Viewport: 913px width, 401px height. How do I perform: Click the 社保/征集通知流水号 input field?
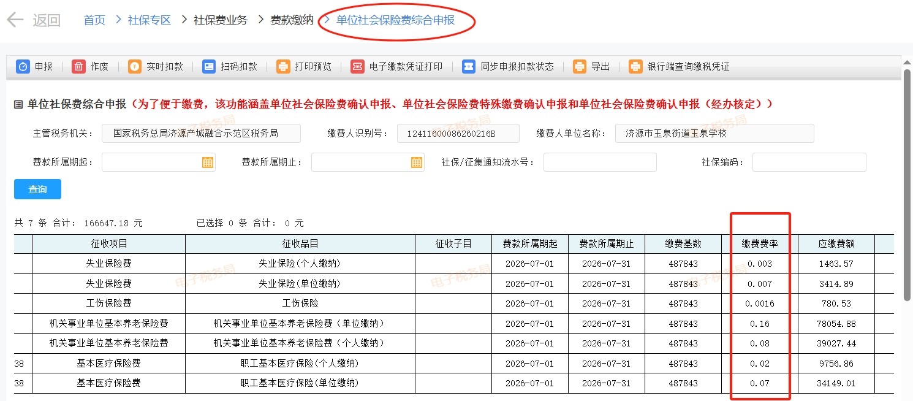(600, 162)
